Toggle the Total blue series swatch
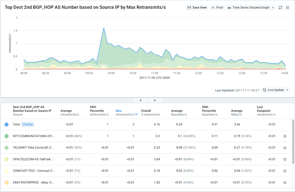The width and height of the screenshot is (295, 192). [x=7, y=124]
